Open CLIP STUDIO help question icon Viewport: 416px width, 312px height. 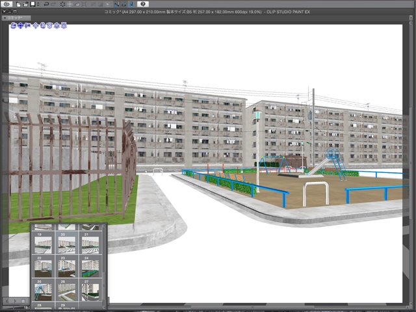pos(143,5)
